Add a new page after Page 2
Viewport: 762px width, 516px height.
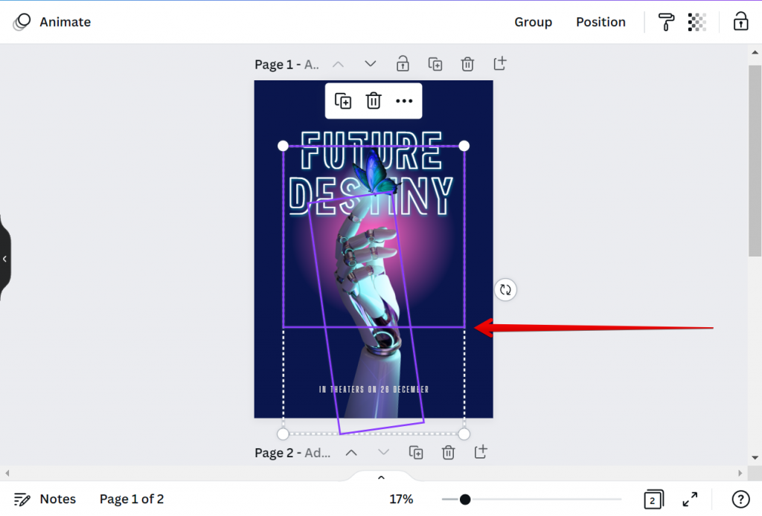(x=481, y=452)
